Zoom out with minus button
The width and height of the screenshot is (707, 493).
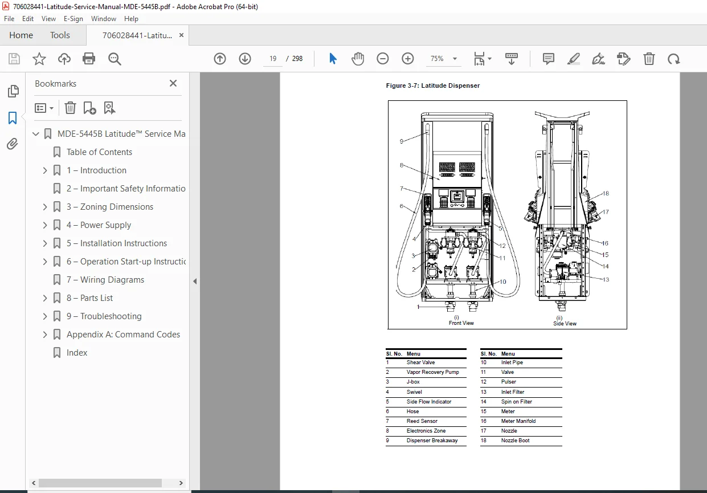383,59
